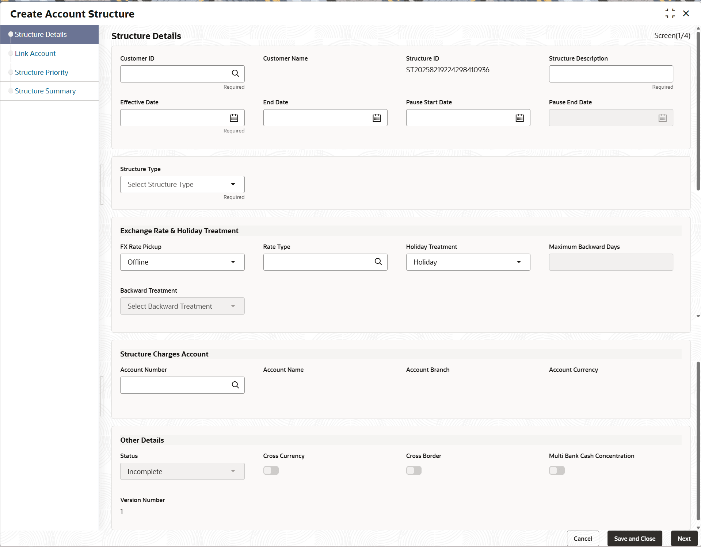Screen dimensions: 701x547
Task: Click the Other Details heading
Action: point(142,440)
